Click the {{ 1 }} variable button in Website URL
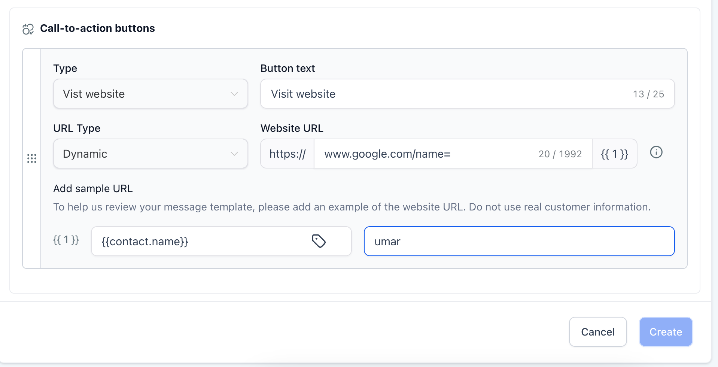Screen dimensions: 718x367 pos(615,154)
